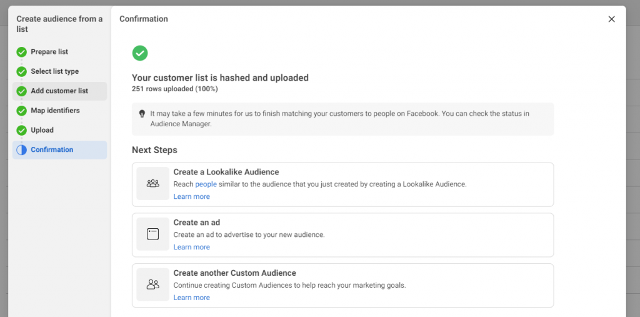Click the lightbulb tip icon
640x317 pixels.
pos(142,114)
